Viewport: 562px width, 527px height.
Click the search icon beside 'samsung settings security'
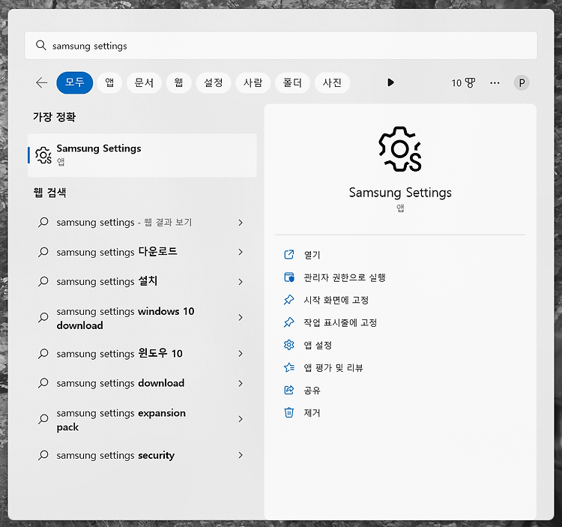pos(43,455)
